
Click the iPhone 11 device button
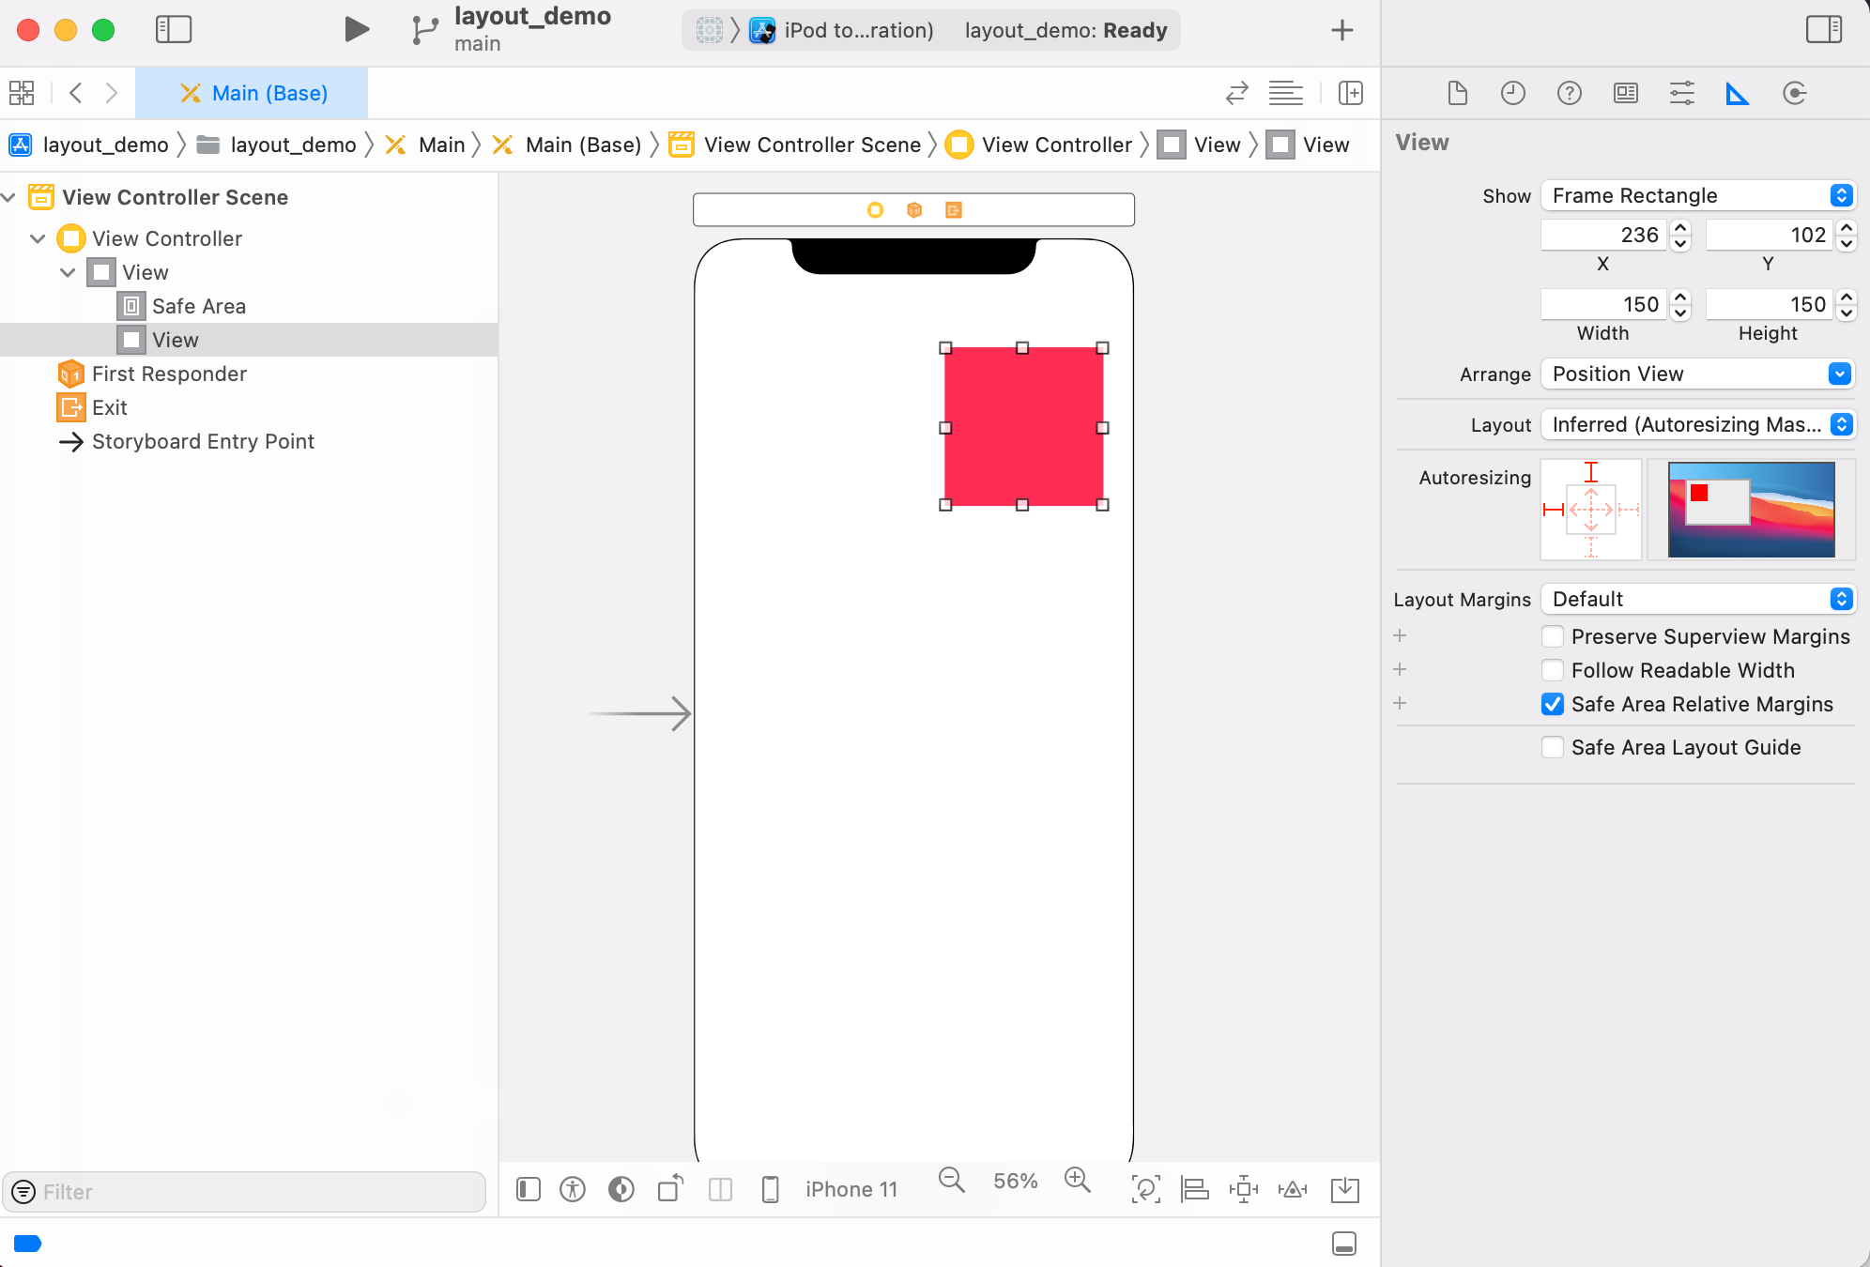pos(851,1190)
